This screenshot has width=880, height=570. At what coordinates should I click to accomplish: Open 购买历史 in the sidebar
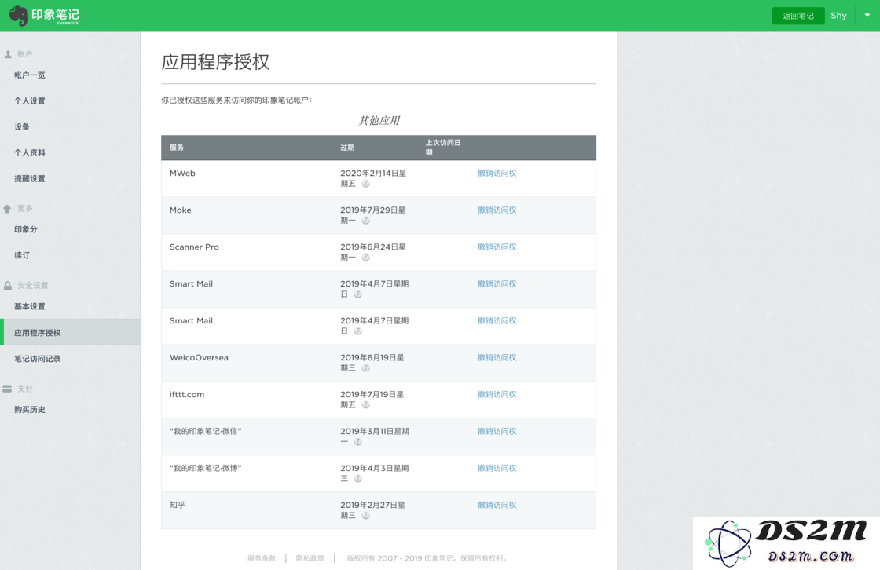pyautogui.click(x=30, y=410)
